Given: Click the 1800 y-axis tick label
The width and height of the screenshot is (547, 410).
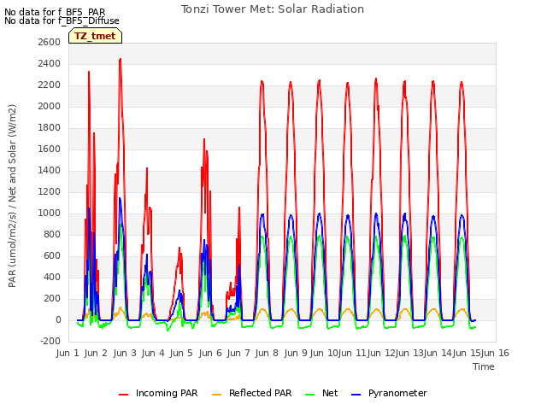Looking at the screenshot, I should pos(50,127).
